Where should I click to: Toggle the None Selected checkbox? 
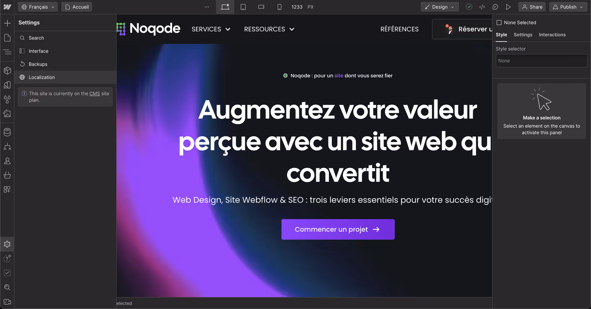point(499,22)
